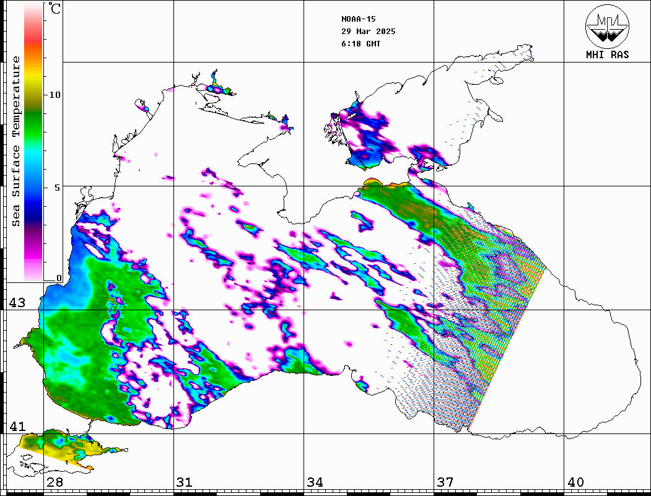Click the °C unit label
Image resolution: width=651 pixels, height=496 pixels.
click(55, 8)
